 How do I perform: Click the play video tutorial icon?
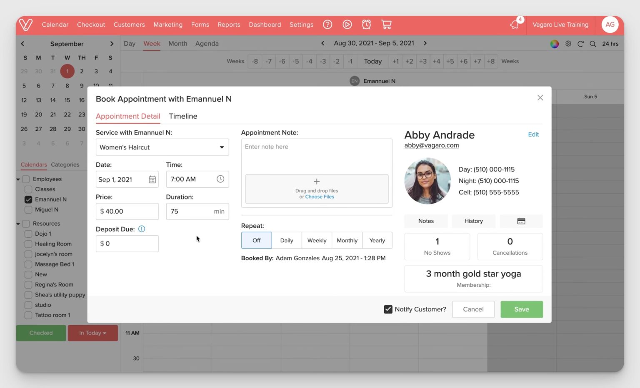pyautogui.click(x=347, y=25)
